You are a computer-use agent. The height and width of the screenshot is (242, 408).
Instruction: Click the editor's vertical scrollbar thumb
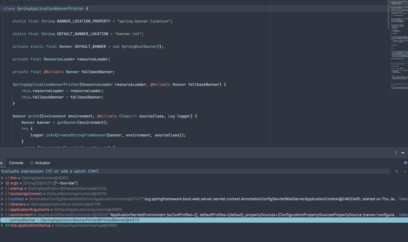coord(388,15)
